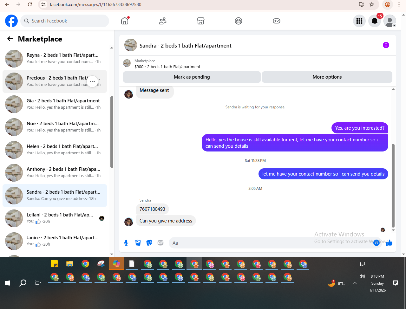Reload the page with browser refresh icon
This screenshot has height=309, width=406.
coord(30,4)
